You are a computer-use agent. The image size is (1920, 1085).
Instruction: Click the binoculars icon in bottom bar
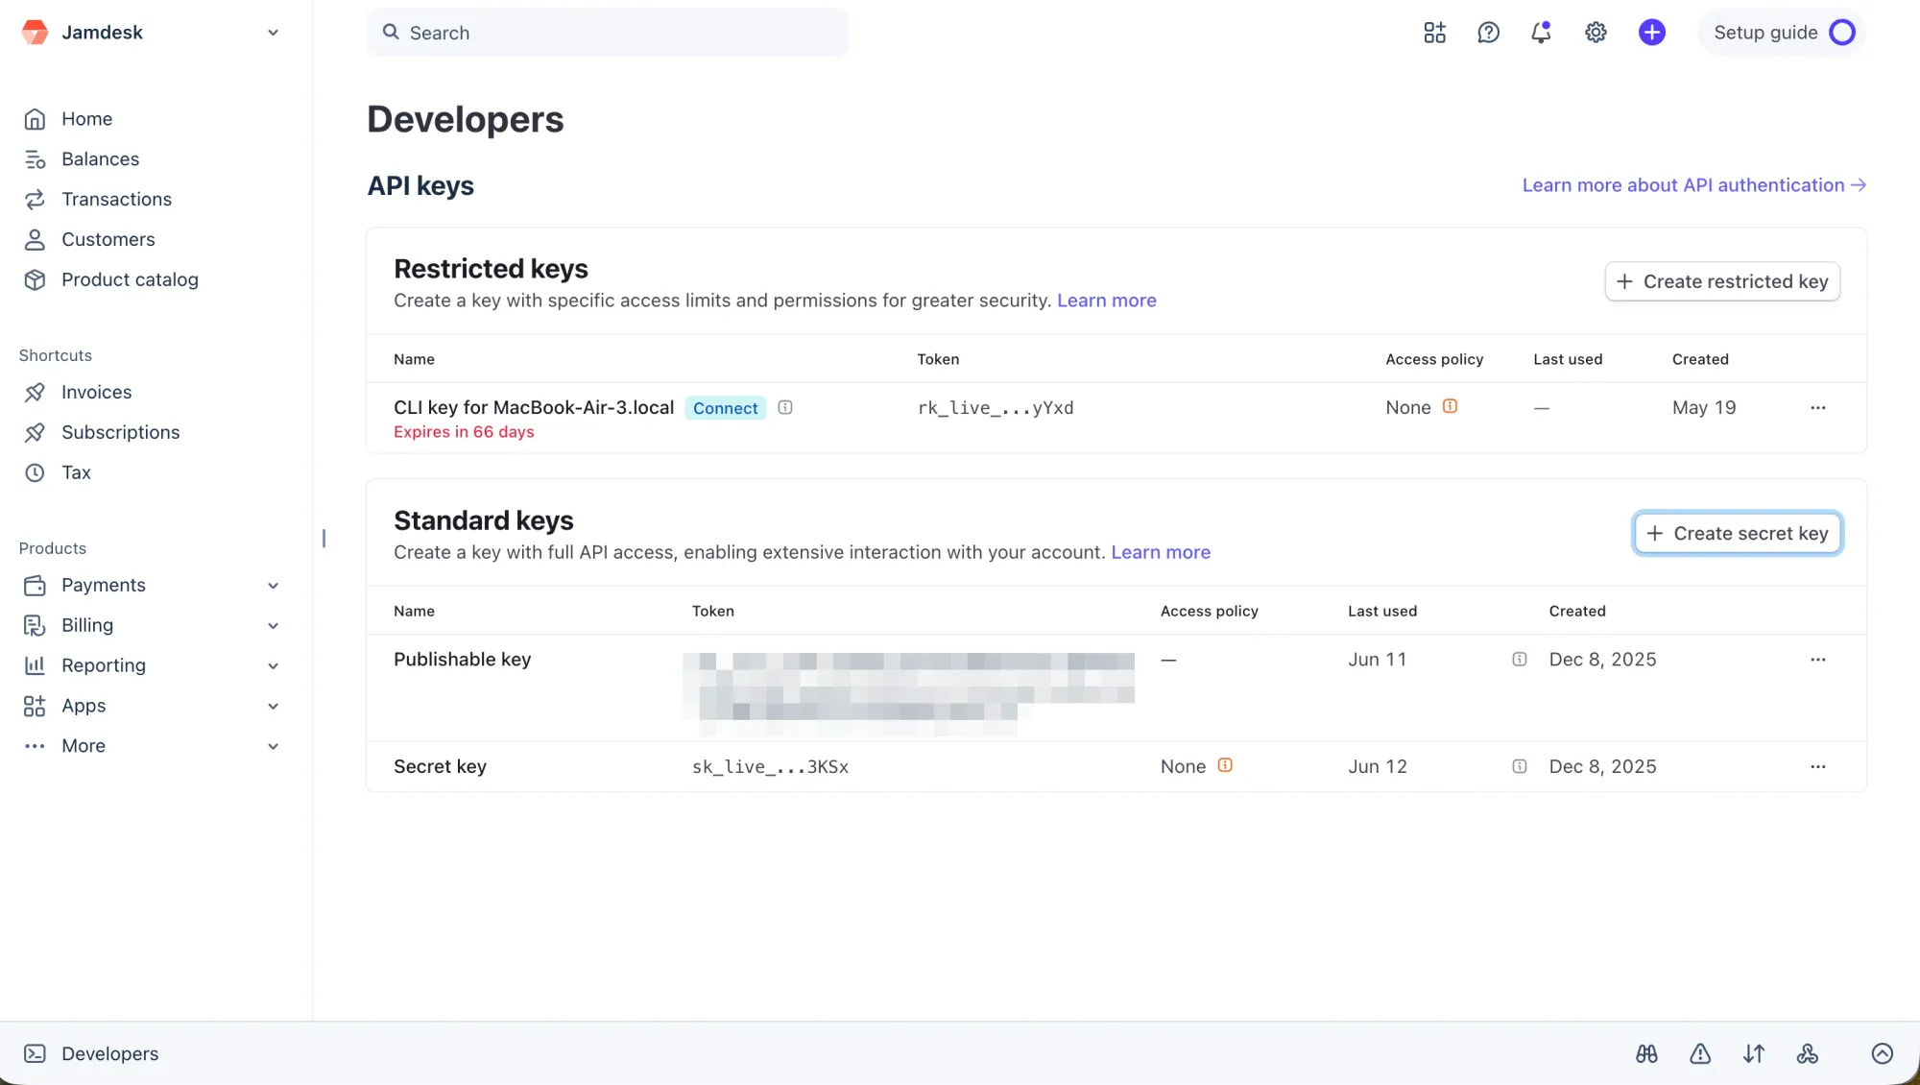pos(1646,1054)
